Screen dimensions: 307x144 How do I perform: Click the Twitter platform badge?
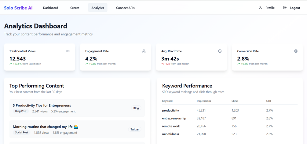point(135,129)
